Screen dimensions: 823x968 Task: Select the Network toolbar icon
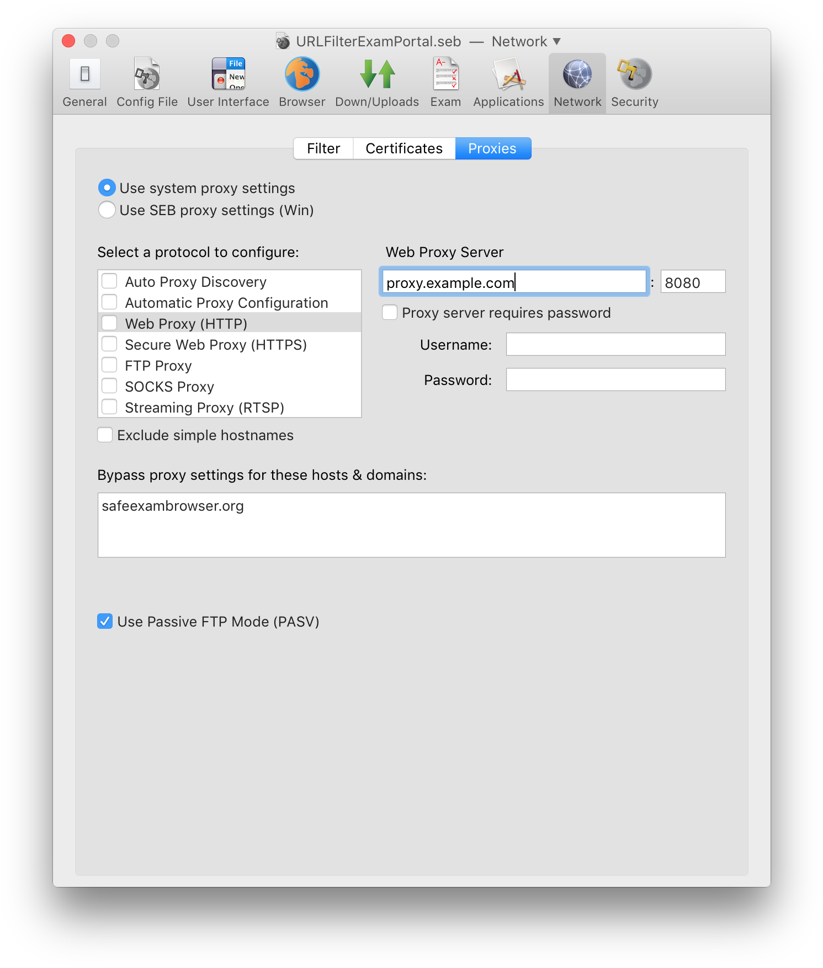(x=577, y=83)
